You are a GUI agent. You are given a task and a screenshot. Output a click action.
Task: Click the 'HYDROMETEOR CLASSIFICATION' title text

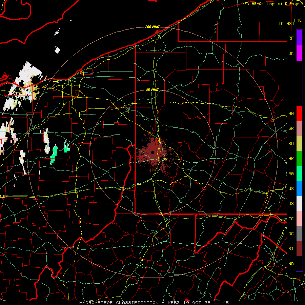click(x=119, y=303)
